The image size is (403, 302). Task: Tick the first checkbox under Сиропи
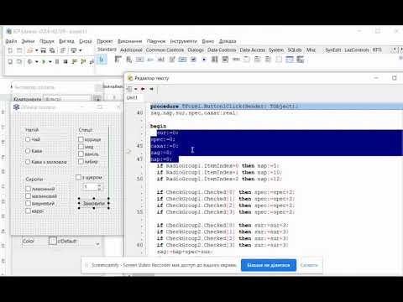(28, 189)
